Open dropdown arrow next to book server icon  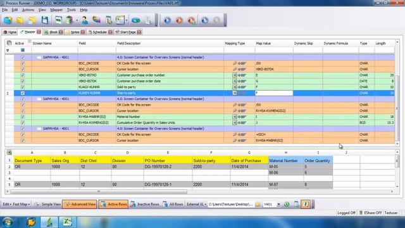(77, 20)
